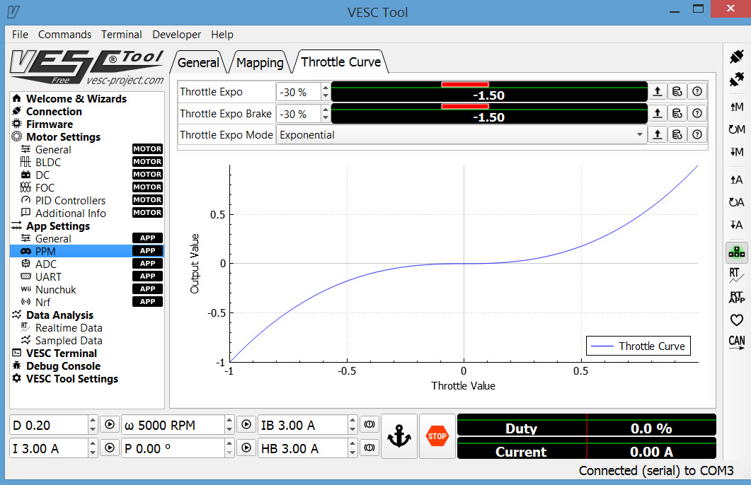Open the Connection page
Screen dimensions: 751x485
54,112
